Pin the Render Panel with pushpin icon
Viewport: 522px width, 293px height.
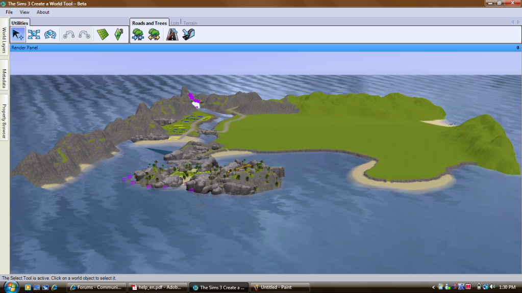(518, 48)
